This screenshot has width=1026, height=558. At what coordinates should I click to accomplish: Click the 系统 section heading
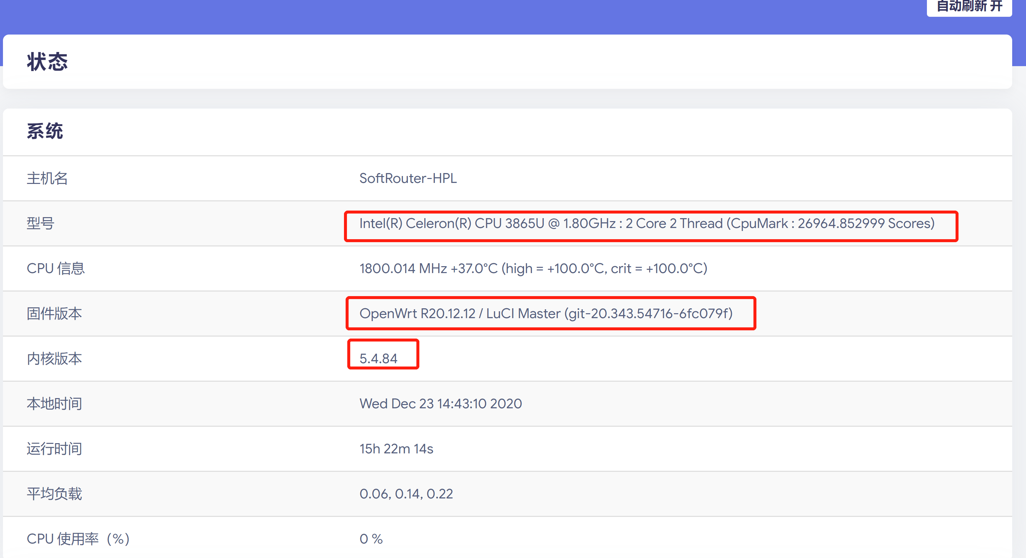point(45,131)
